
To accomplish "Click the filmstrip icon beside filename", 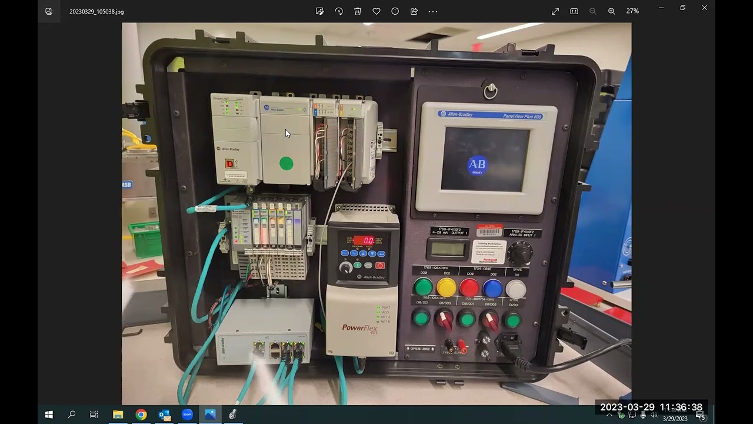I will click(x=49, y=11).
